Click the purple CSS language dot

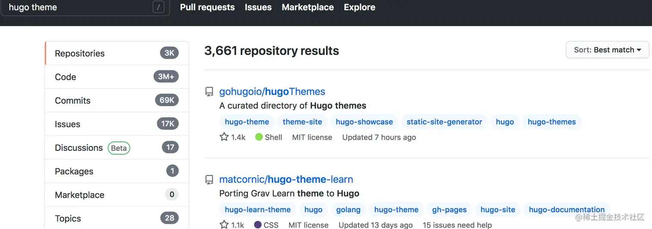click(x=257, y=225)
